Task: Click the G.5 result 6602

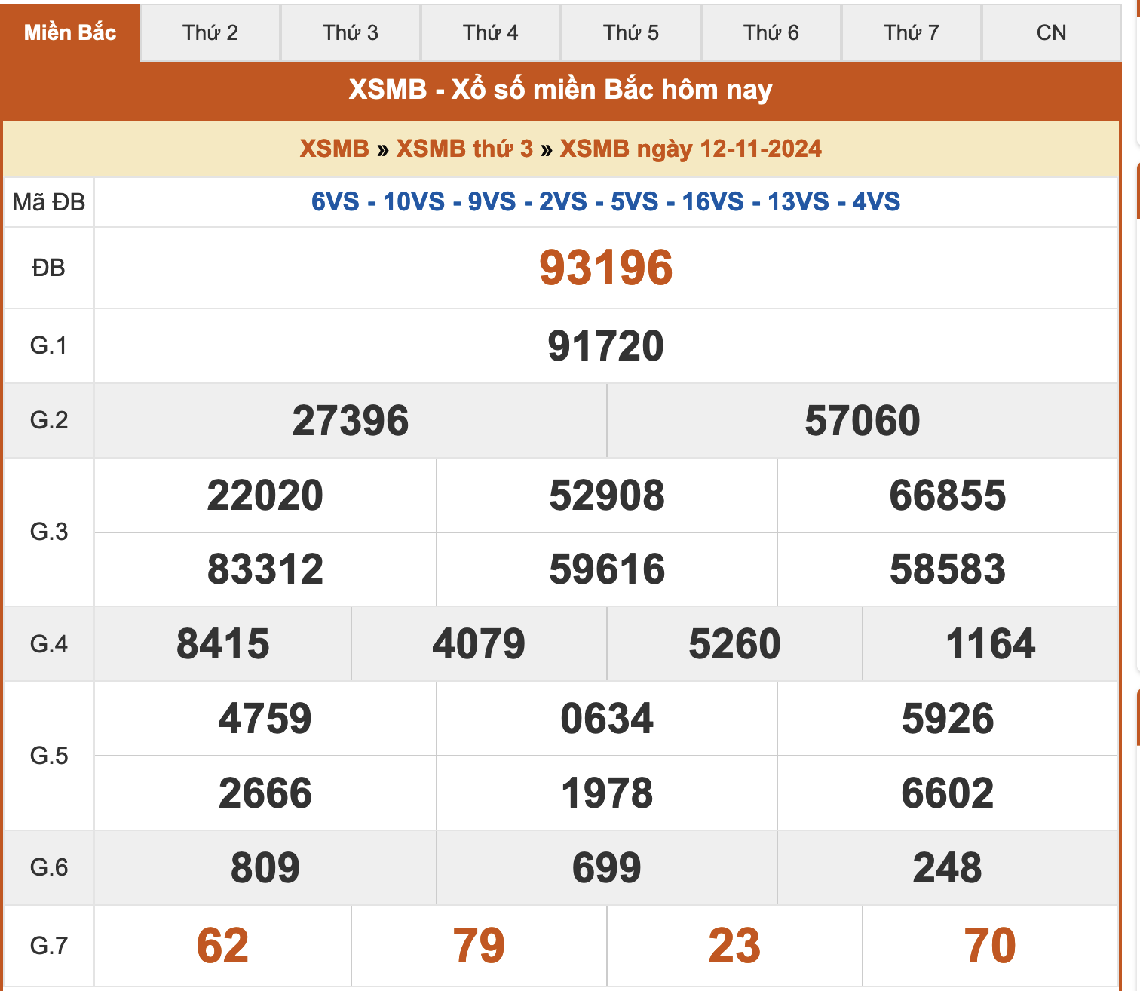Action: tap(948, 793)
